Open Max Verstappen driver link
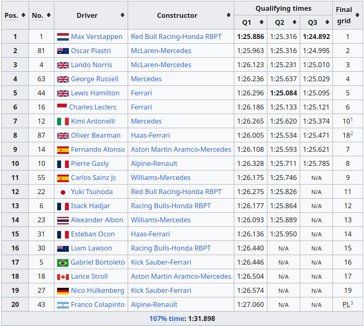This screenshot has height=326, width=364. (97, 36)
